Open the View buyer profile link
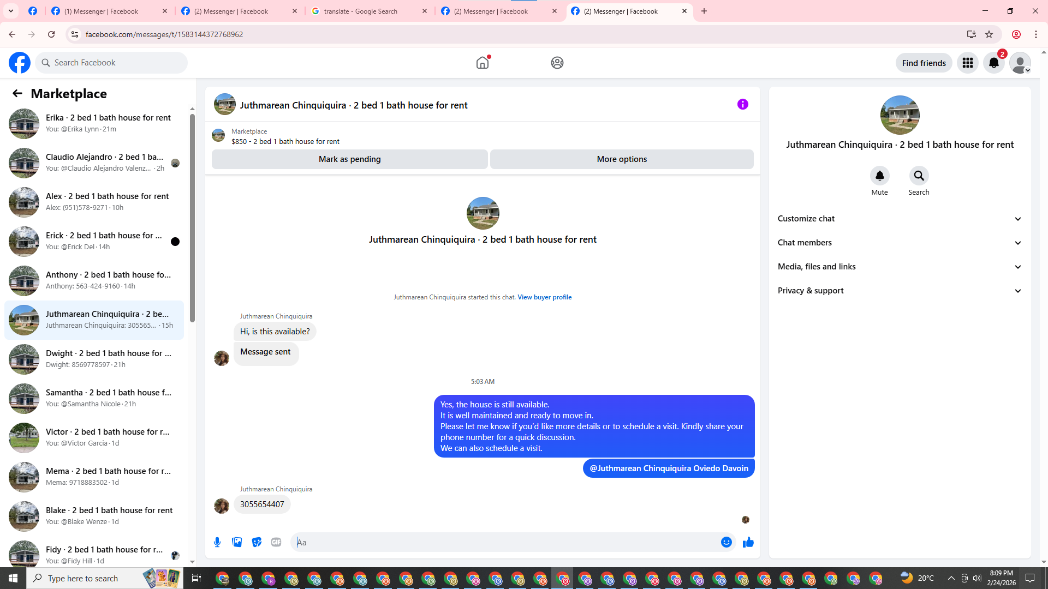 [544, 297]
